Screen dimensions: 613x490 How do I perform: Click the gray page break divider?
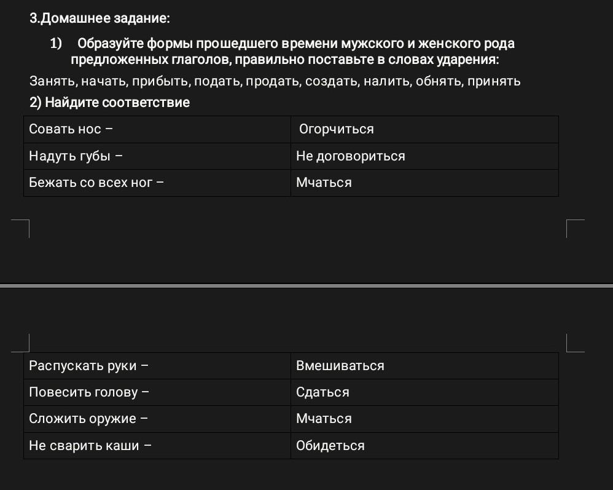click(x=306, y=286)
